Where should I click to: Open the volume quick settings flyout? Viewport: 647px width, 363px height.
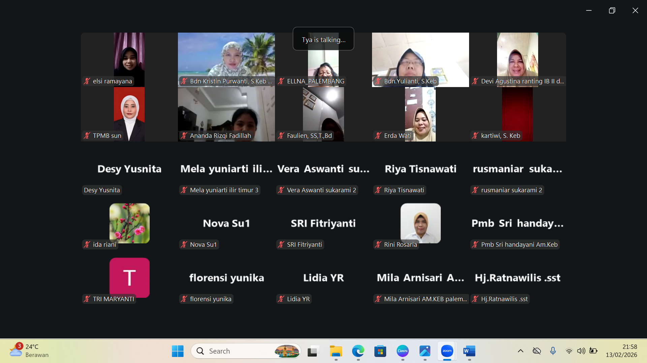[x=581, y=351]
